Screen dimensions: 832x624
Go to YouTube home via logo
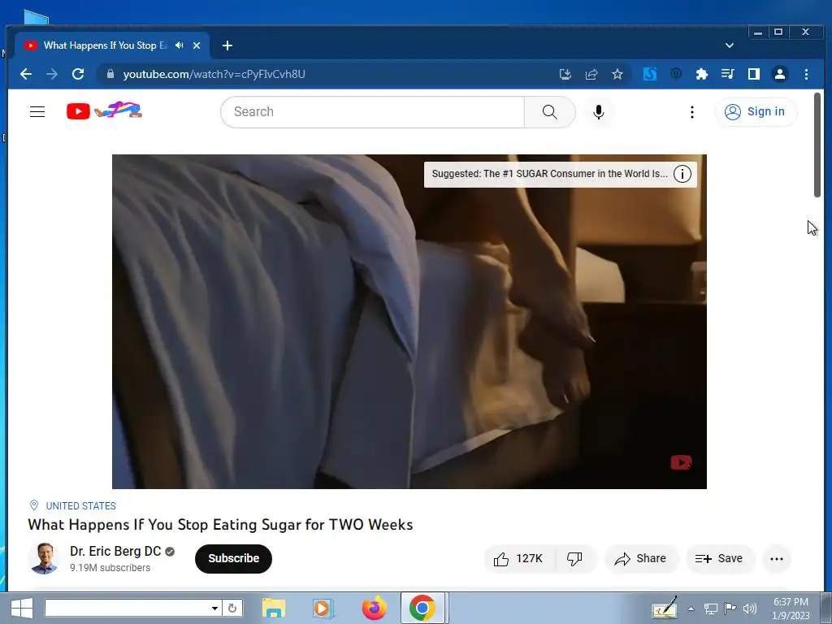104,110
